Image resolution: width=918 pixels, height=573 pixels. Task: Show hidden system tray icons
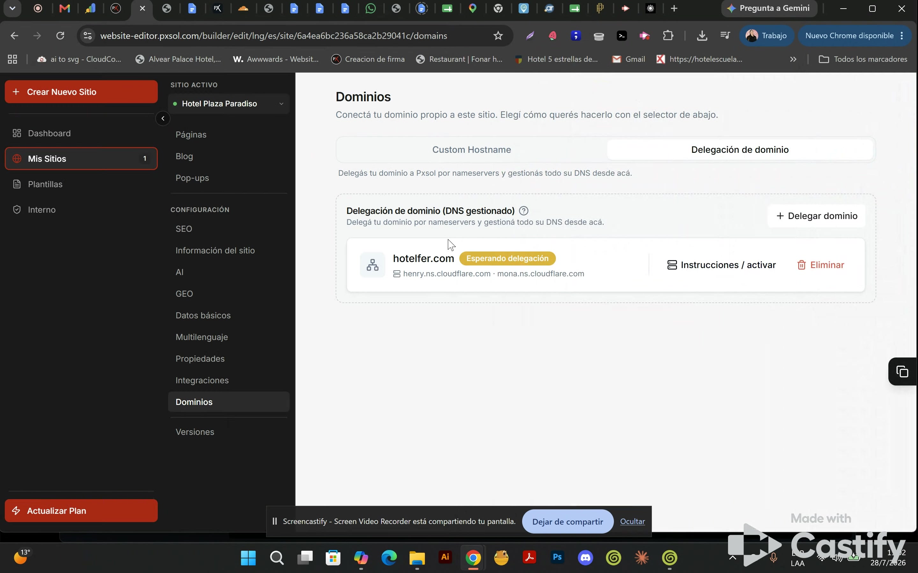pos(733,557)
